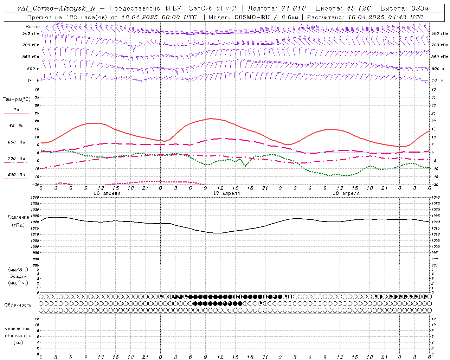This screenshot has width=450, height=360.
Task: Click the Модель COSMO-RU / 6.6км label
Action: point(253,17)
